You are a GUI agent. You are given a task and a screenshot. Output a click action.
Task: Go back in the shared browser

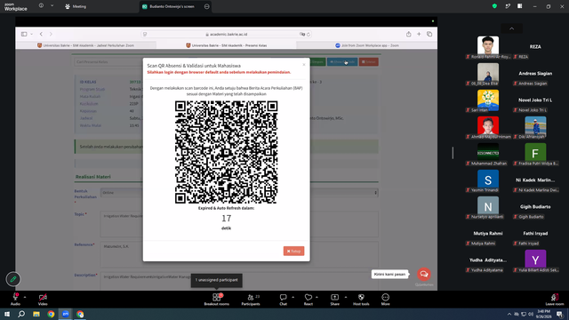click(41, 34)
